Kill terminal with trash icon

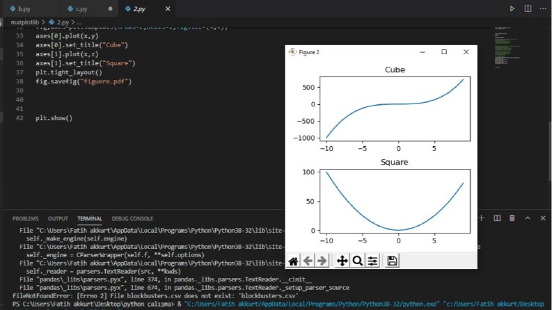(512, 218)
